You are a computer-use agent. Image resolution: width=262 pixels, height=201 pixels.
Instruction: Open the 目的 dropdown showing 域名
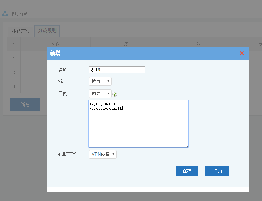(100, 93)
